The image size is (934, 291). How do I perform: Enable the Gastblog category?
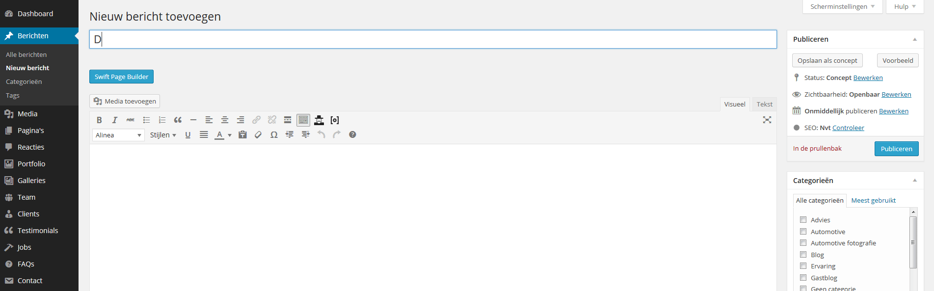click(803, 278)
